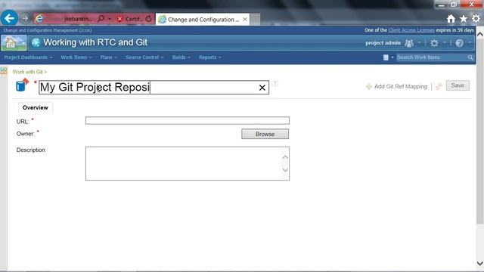Image resolution: width=484 pixels, height=272 pixels.
Task: Click the sidebar grid toggle icon
Action: coord(4,71)
